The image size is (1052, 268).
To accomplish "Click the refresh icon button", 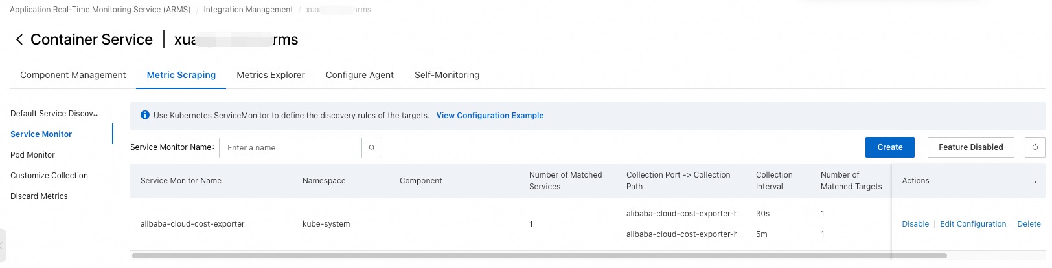I will 1035,147.
